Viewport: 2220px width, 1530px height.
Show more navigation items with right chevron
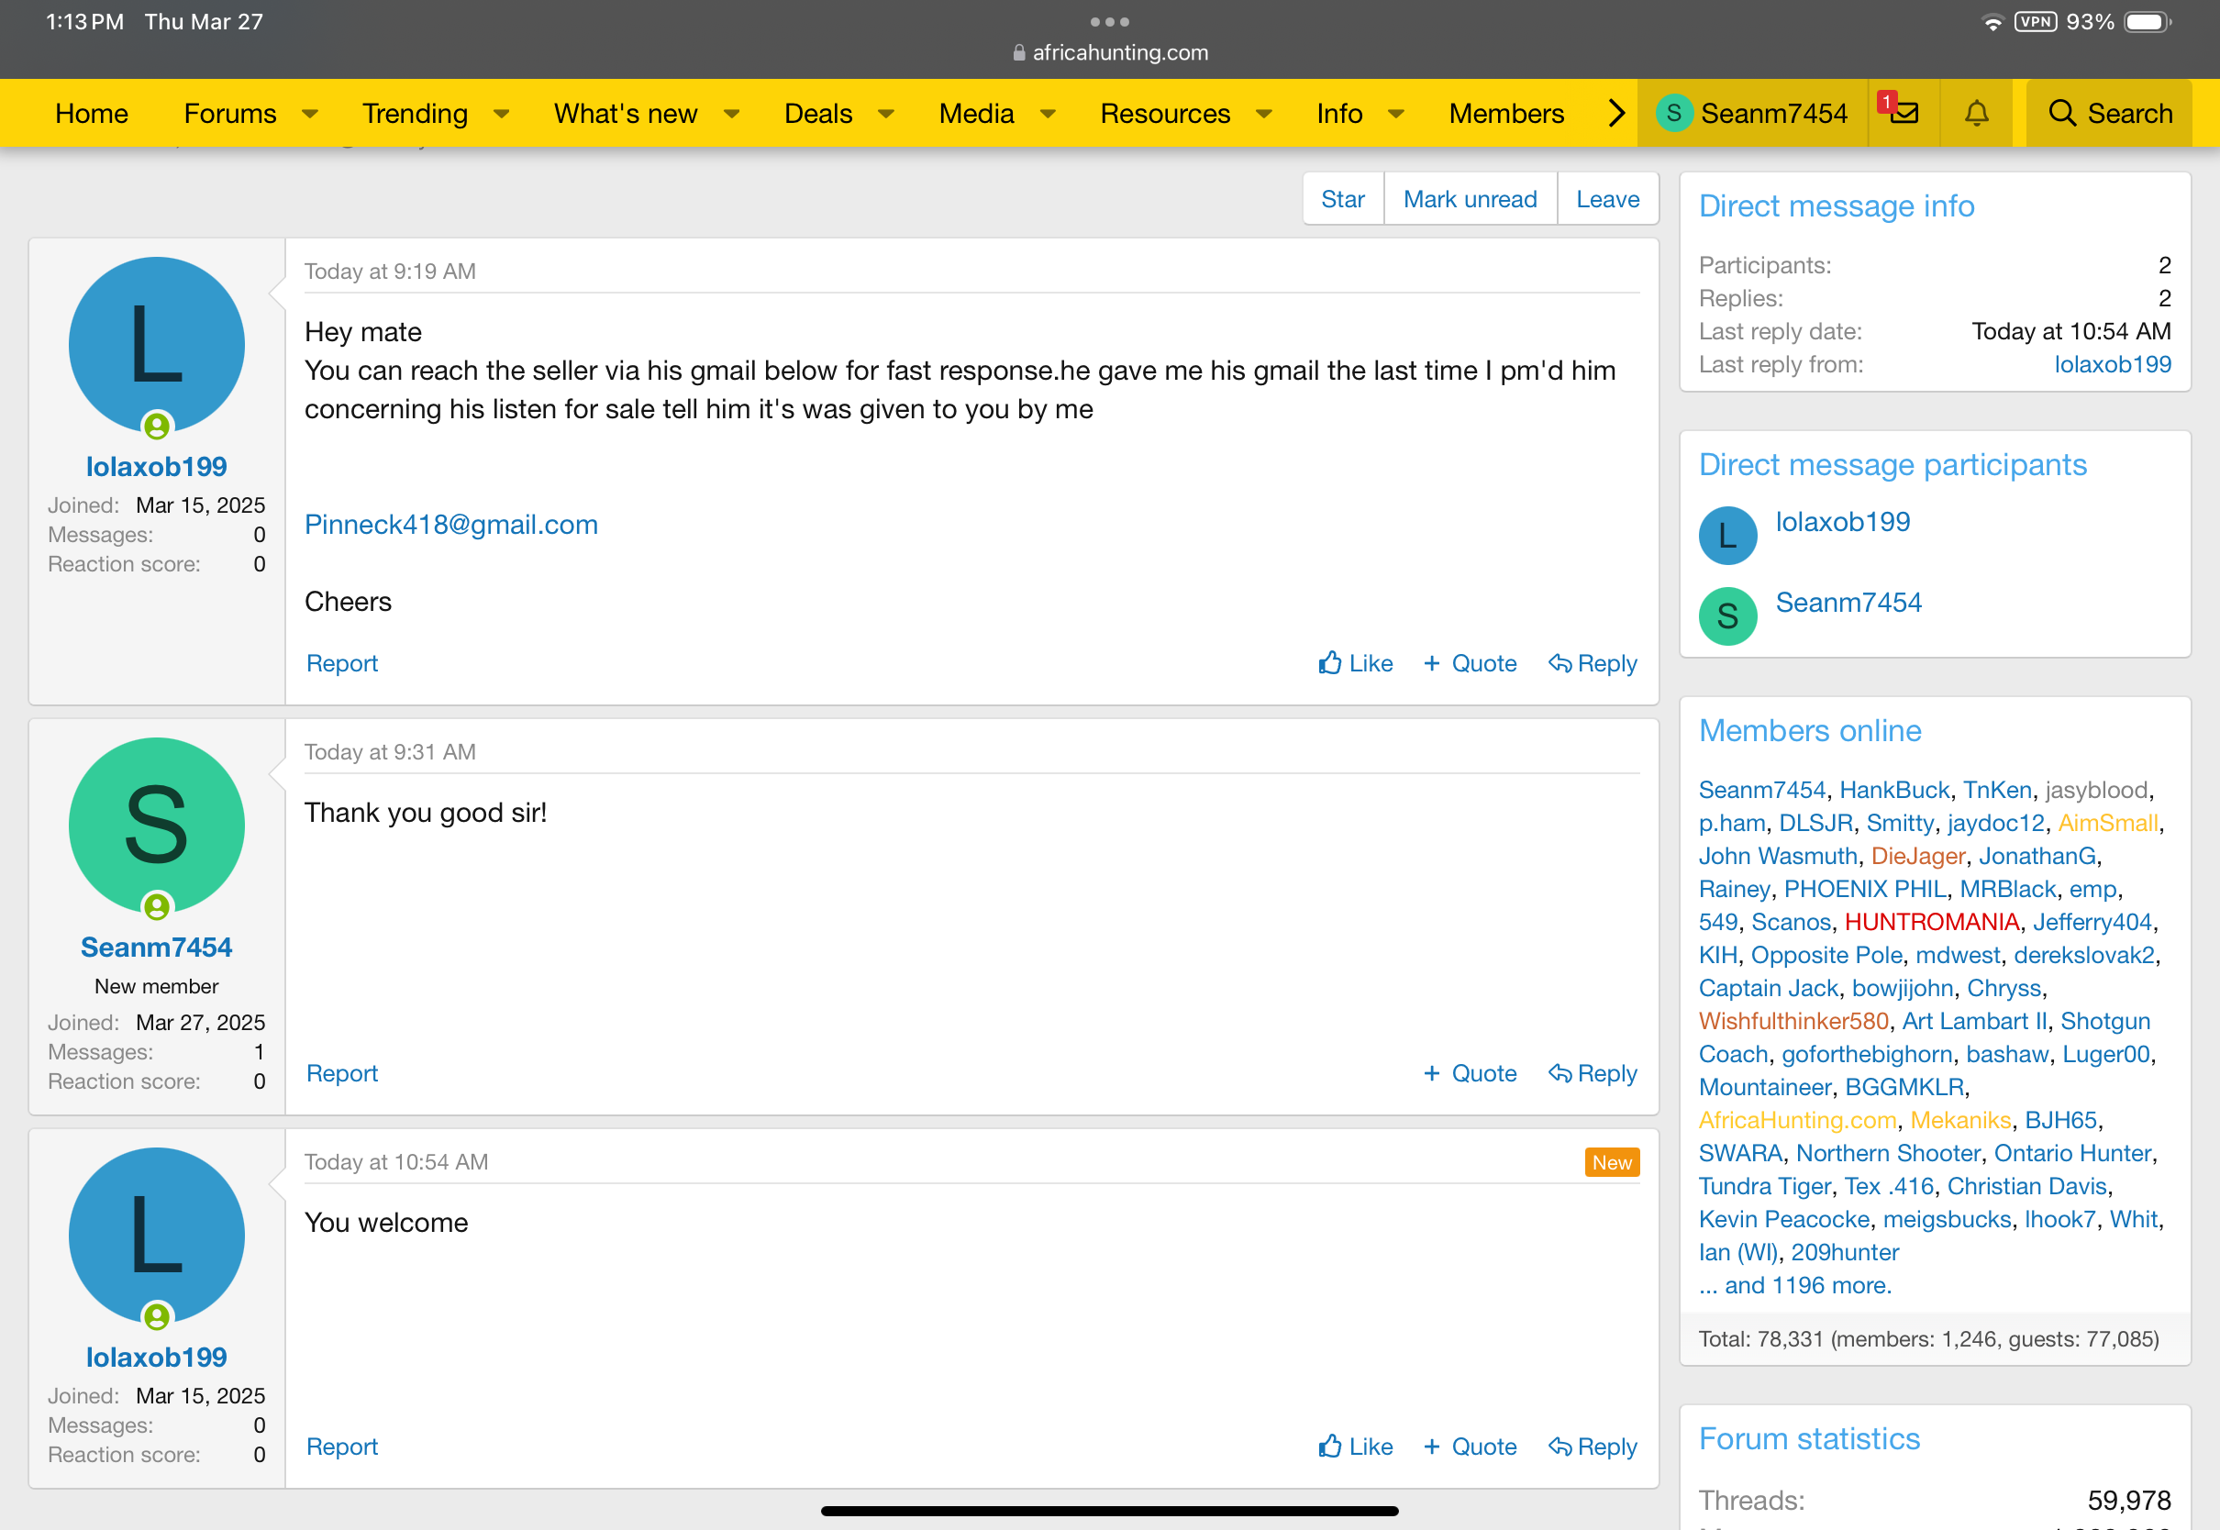coord(1616,113)
